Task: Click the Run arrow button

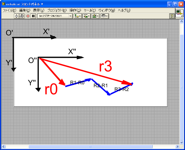Action: click(17, 16)
